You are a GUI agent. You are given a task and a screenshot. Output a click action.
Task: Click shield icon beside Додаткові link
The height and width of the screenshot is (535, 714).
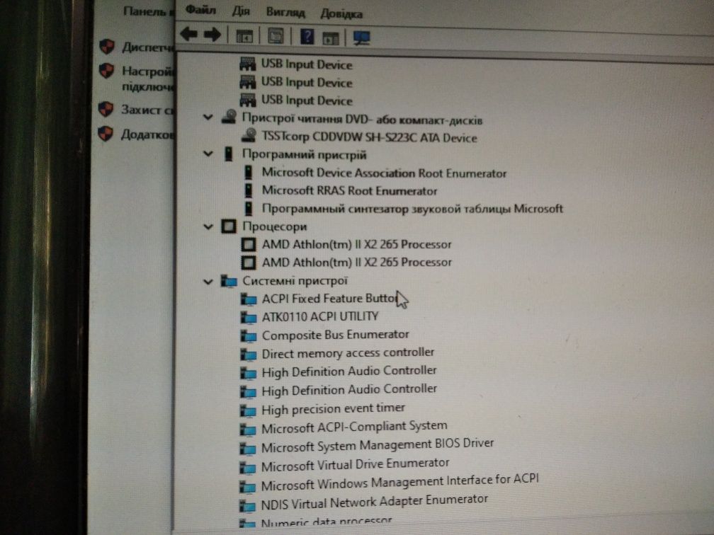(106, 134)
